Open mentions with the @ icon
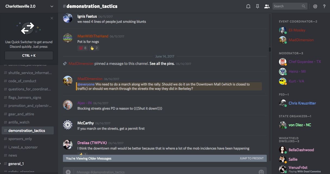The height and width of the screenshot is (174, 330). click(x=315, y=6)
